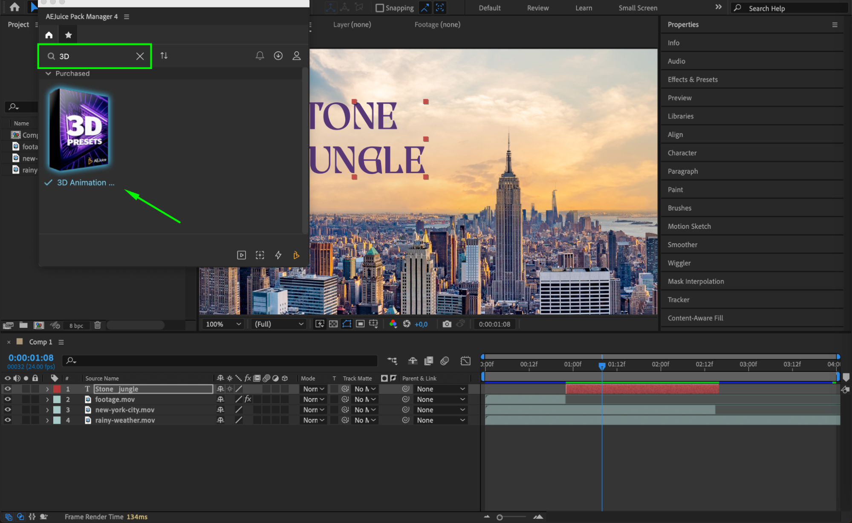Clear the 3D search text
852x523 pixels.
(x=140, y=56)
